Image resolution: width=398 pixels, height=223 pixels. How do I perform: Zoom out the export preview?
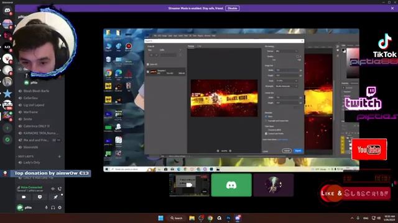(218, 151)
